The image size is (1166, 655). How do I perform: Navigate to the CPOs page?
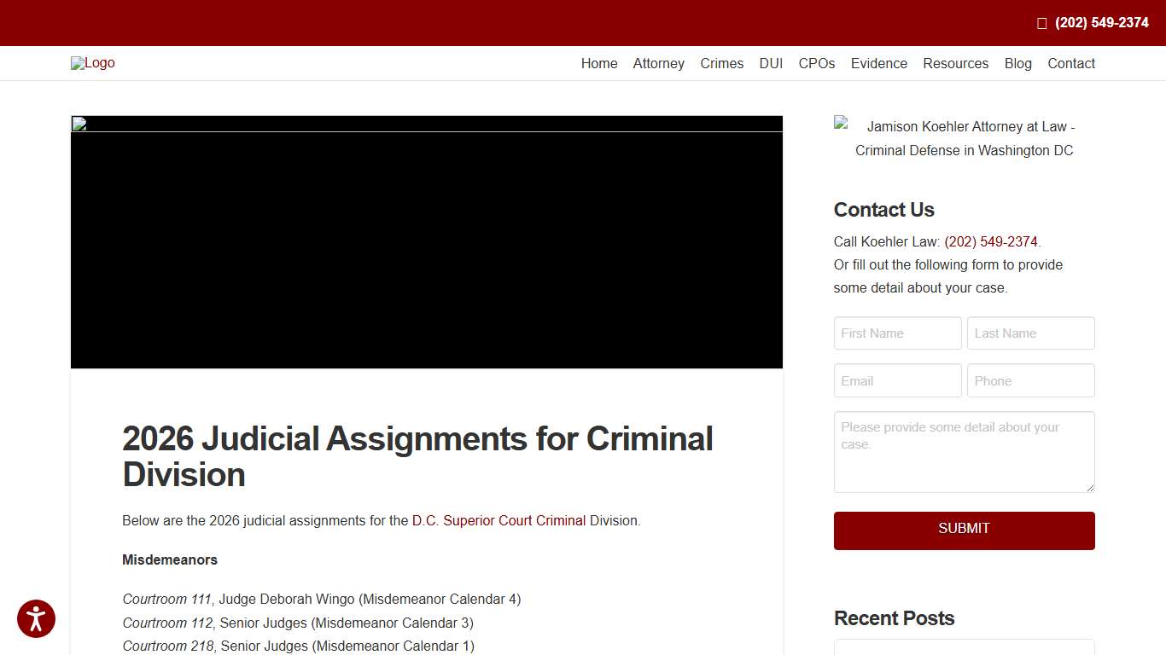[816, 63]
